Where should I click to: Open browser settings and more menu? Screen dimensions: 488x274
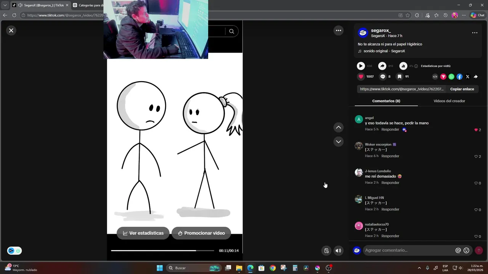coord(464,15)
